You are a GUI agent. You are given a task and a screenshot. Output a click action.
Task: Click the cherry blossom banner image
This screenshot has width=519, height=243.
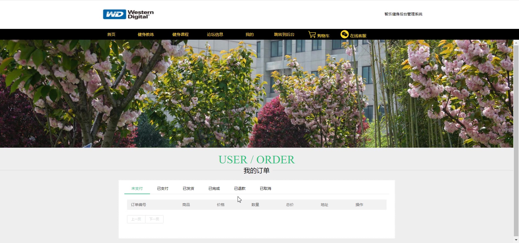coord(257,94)
